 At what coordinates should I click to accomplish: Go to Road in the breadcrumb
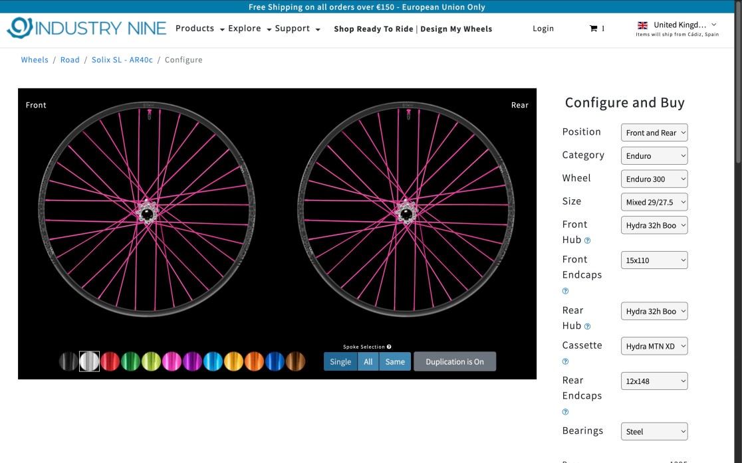[70, 60]
